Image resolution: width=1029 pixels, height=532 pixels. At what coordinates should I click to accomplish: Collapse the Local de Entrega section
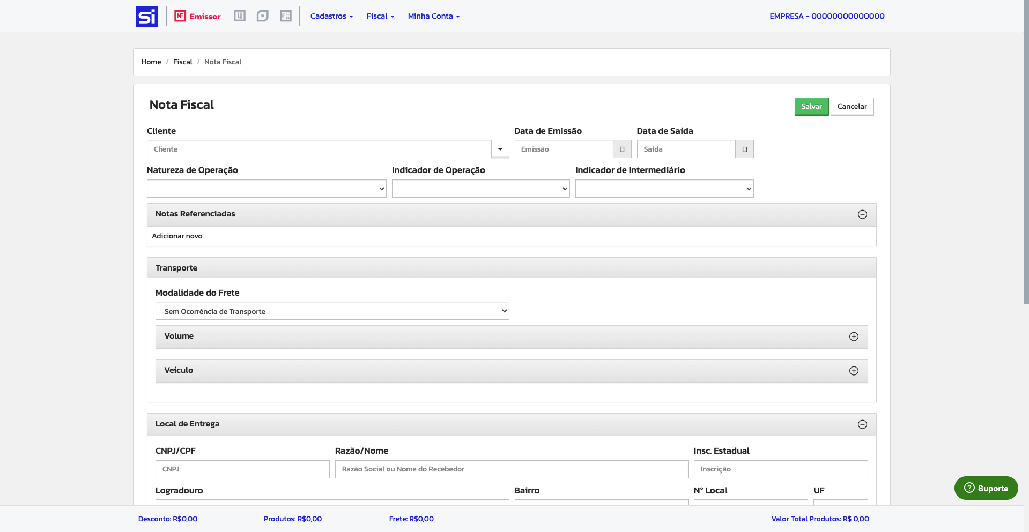(x=862, y=424)
